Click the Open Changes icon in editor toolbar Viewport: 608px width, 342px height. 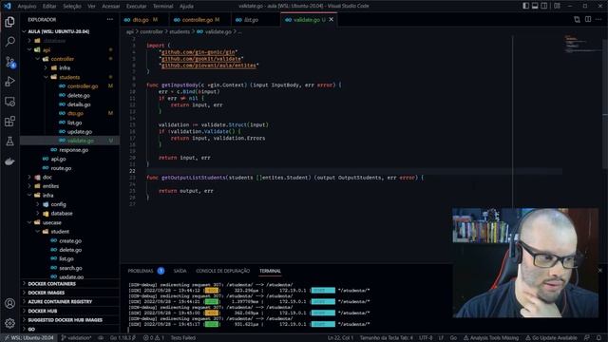coord(577,19)
